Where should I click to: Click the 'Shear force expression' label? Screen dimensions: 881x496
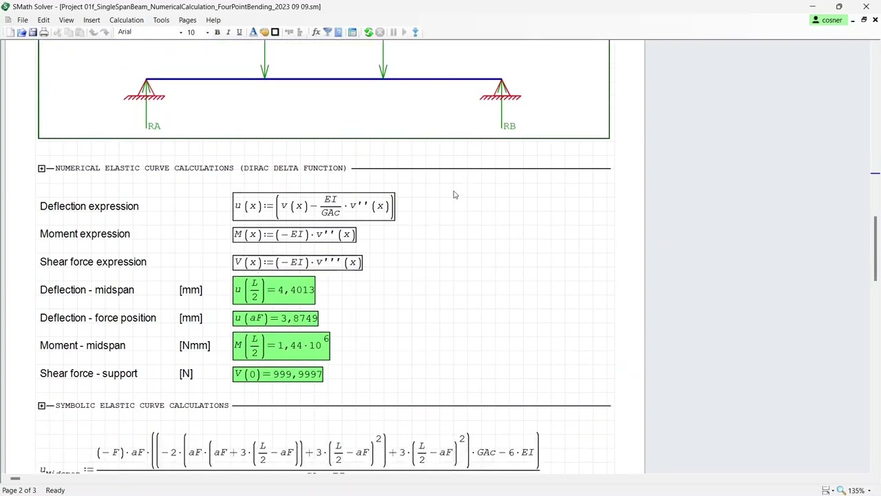pos(93,262)
